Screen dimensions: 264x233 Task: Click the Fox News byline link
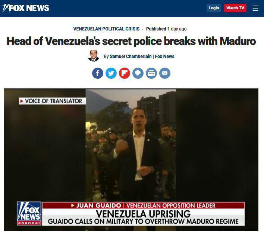click(x=165, y=56)
